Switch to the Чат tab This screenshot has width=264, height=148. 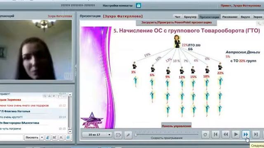[177, 17]
